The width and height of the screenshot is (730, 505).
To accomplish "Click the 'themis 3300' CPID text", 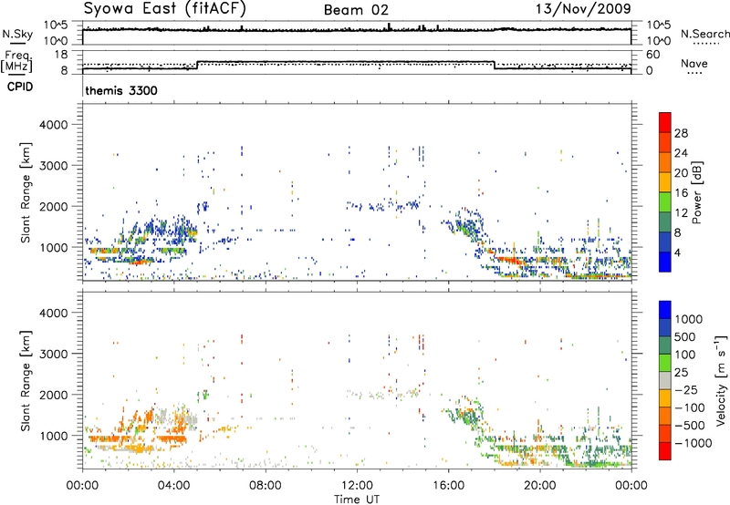I will 121,90.
